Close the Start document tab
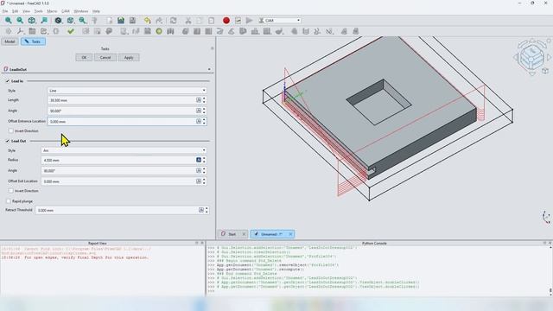 tap(244, 234)
